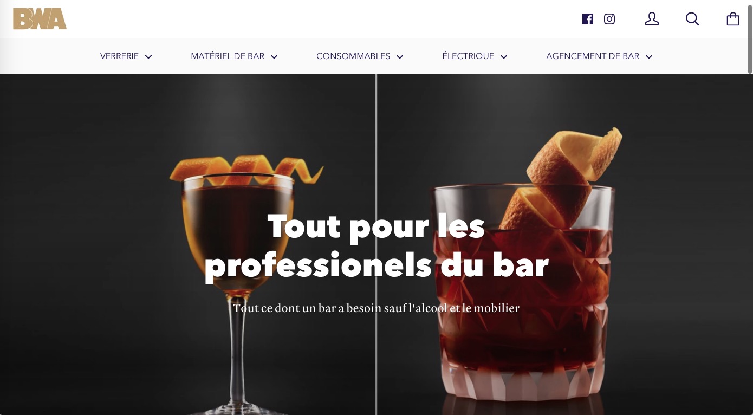Open the Facebook page icon
Image resolution: width=753 pixels, height=415 pixels.
[x=588, y=20]
